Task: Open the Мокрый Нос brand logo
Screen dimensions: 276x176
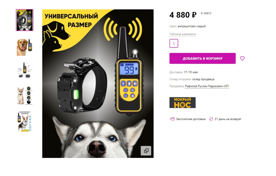Action: [x=182, y=103]
